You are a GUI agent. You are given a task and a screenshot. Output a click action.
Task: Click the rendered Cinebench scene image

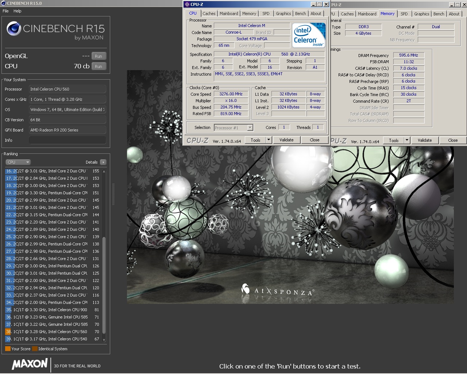[290, 187]
